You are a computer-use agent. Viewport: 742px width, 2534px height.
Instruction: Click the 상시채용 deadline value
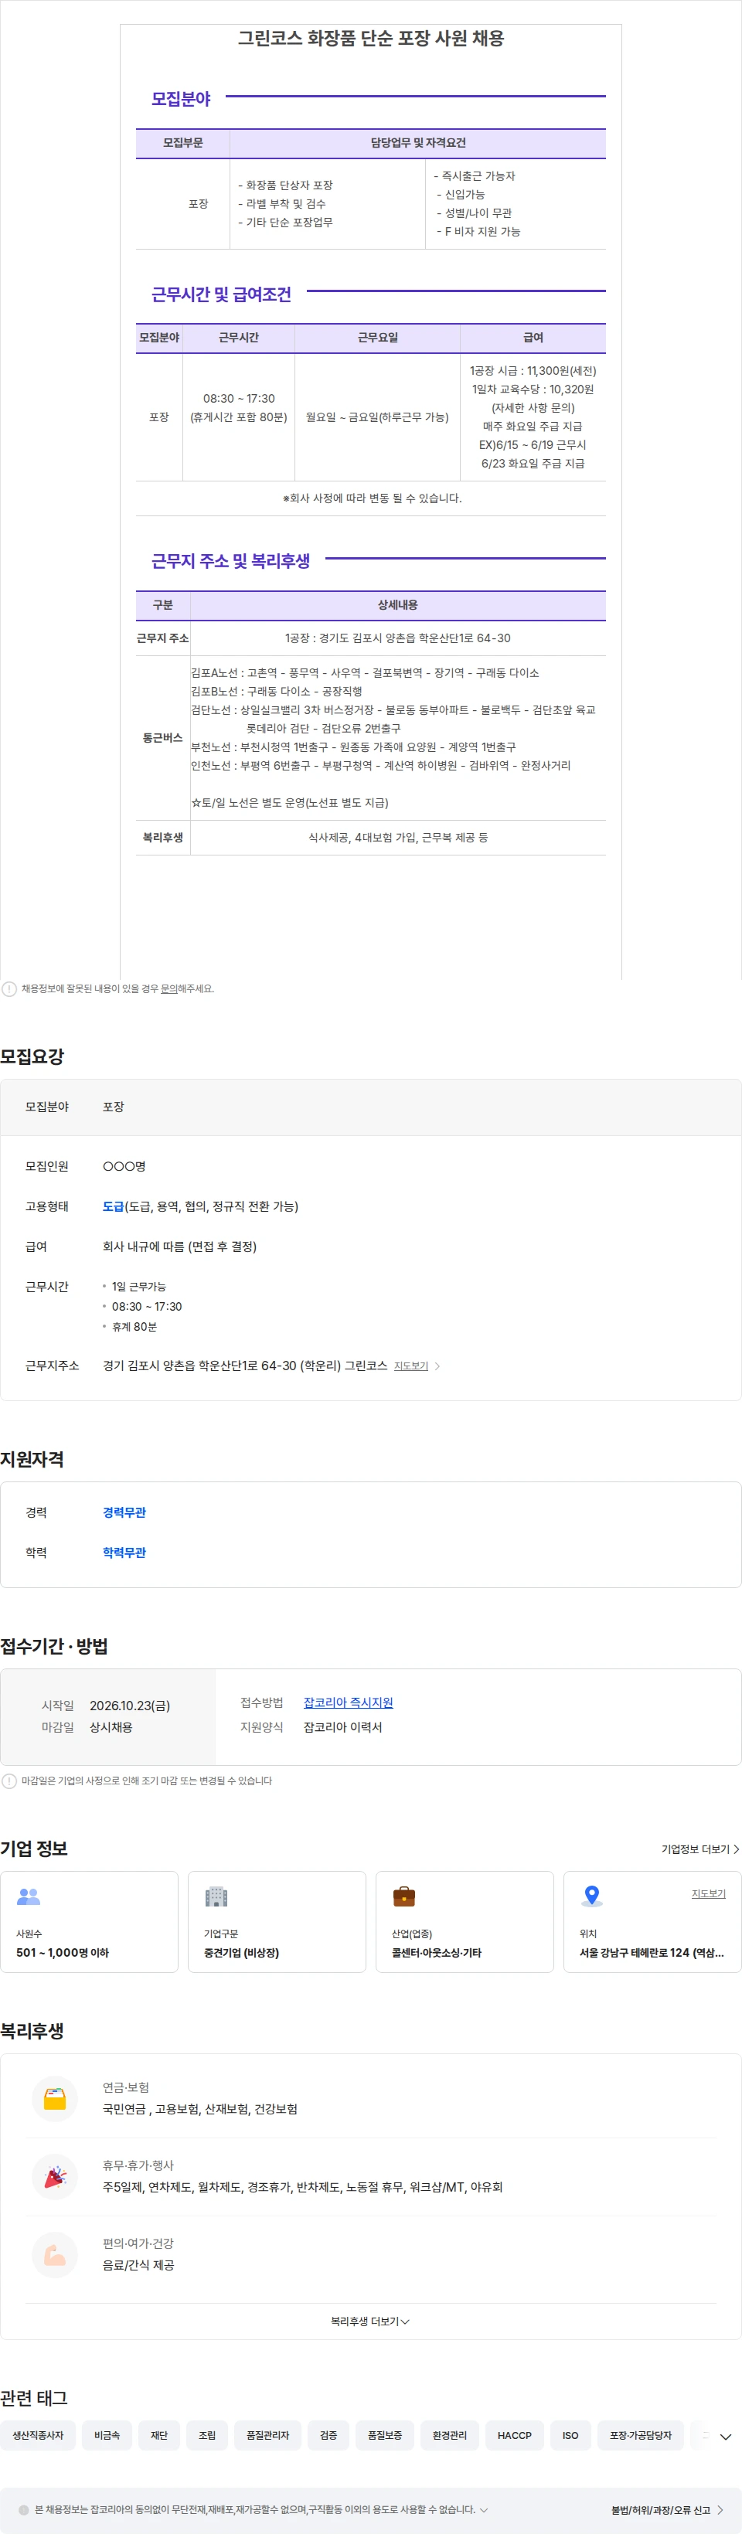[111, 1727]
